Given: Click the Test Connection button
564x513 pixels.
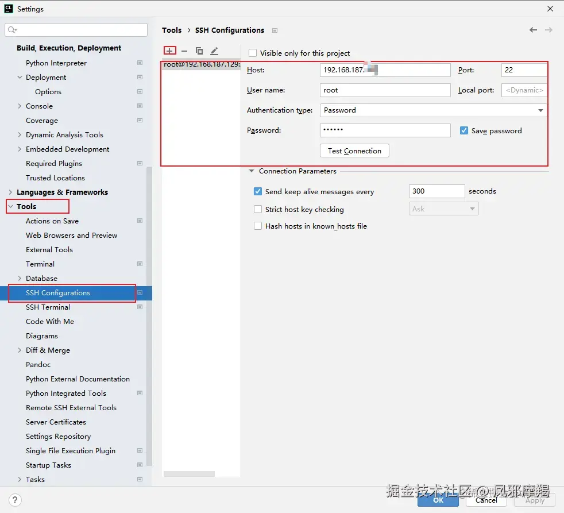Looking at the screenshot, I should coord(354,151).
